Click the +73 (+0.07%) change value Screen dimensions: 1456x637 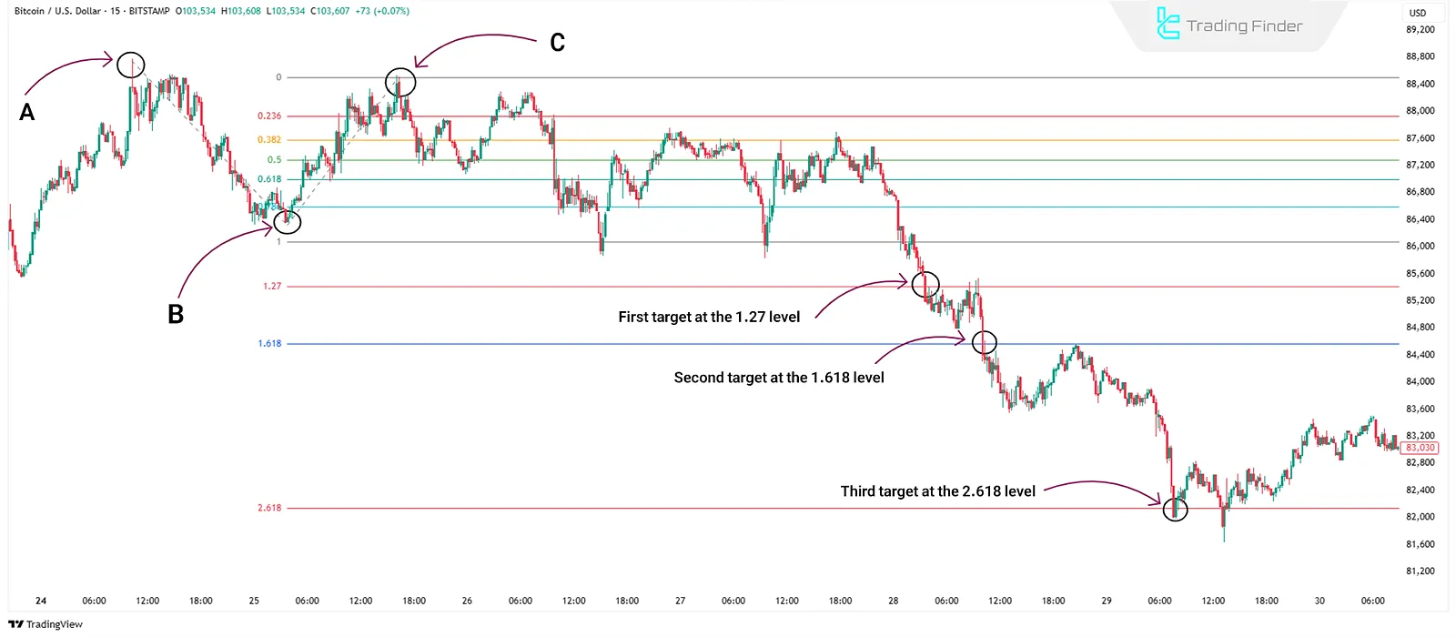382,11
